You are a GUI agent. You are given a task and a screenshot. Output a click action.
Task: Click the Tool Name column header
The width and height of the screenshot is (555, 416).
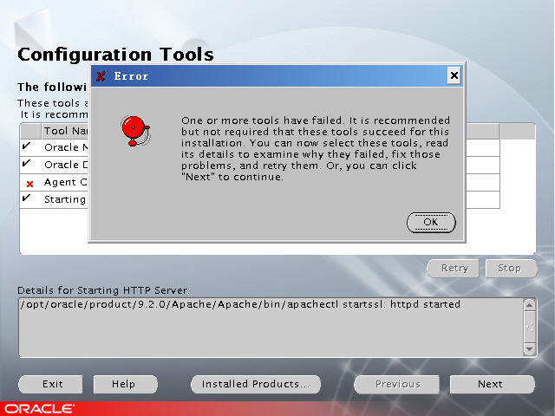65,131
